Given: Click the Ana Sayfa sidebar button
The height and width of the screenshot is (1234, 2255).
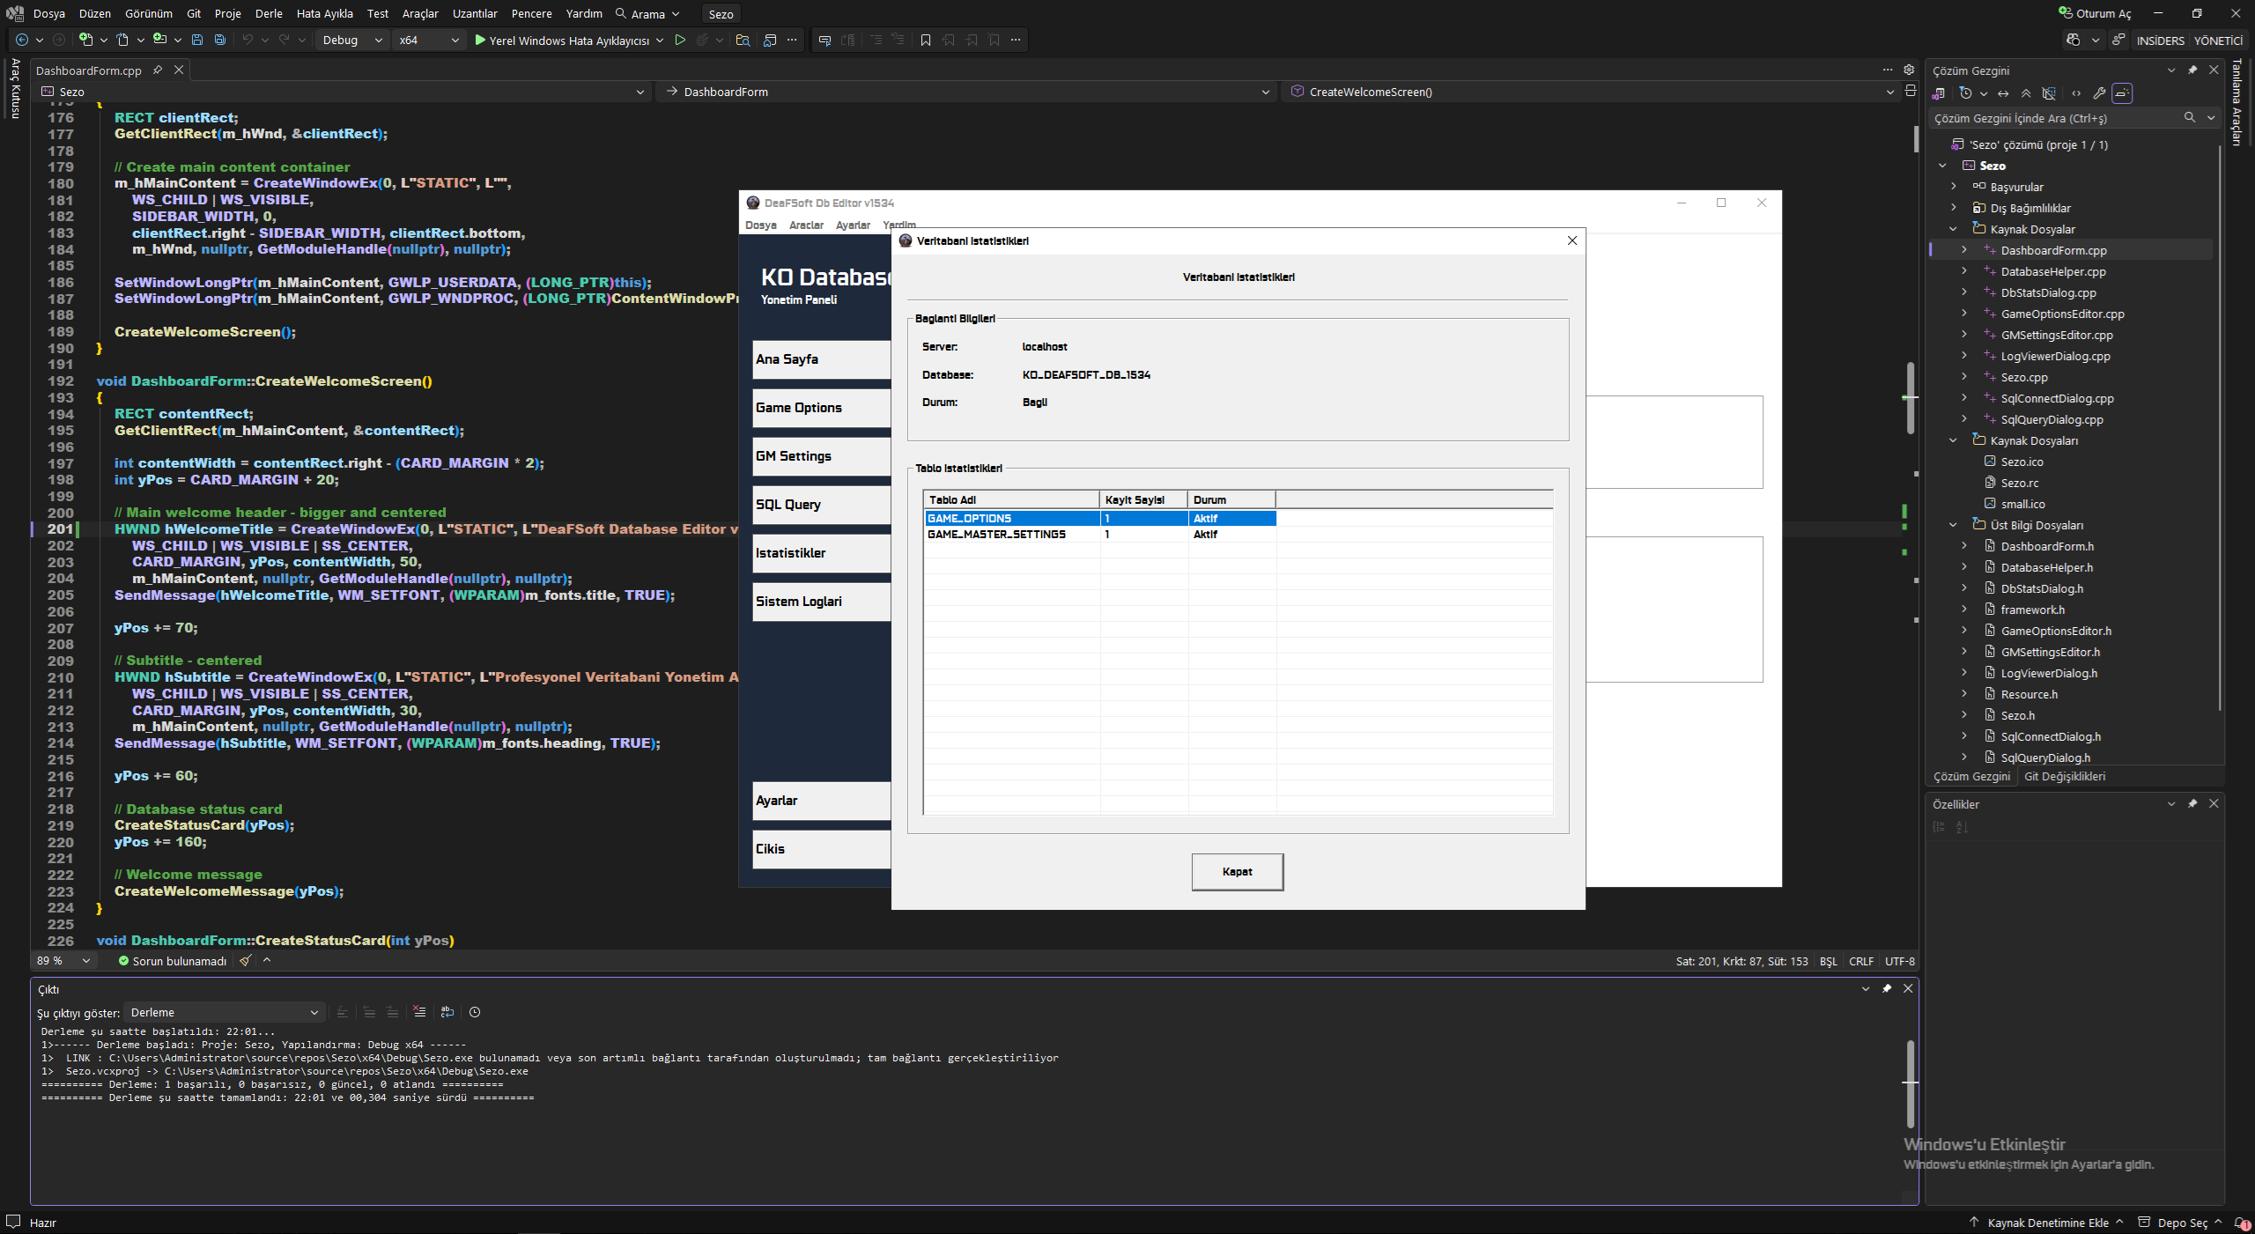Looking at the screenshot, I should pos(821,359).
